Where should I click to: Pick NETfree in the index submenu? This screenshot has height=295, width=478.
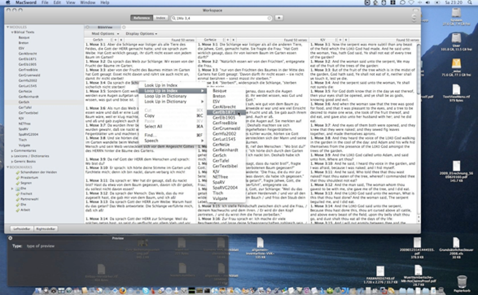[226, 177]
